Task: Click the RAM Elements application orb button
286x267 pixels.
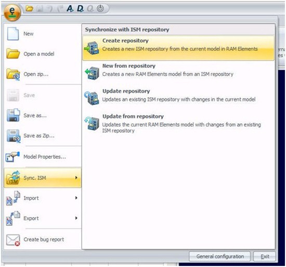Action: [x=12, y=12]
